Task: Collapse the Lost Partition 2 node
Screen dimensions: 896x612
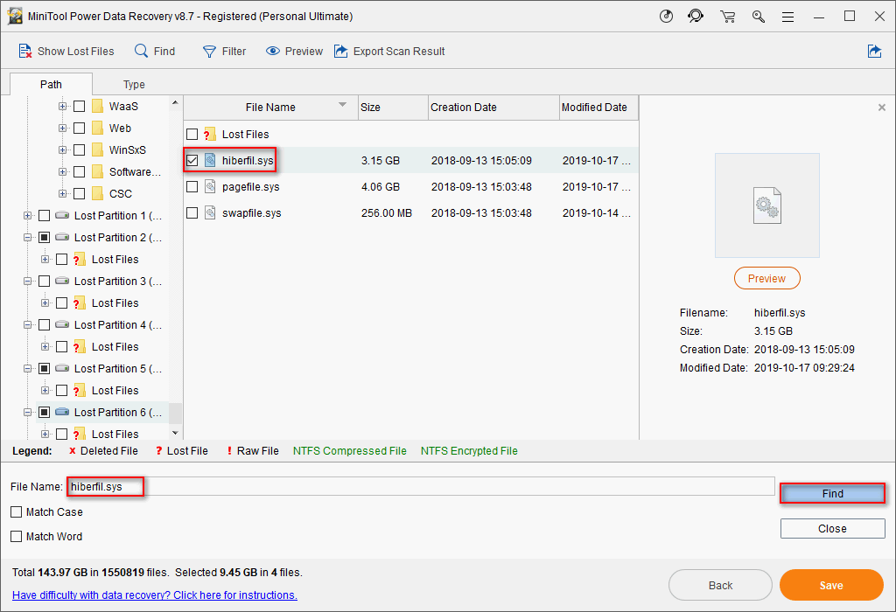Action: click(27, 238)
